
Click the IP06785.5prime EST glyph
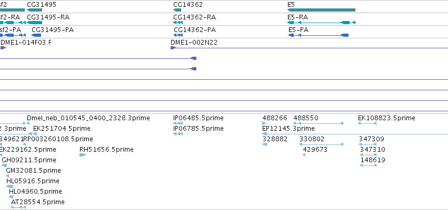178,134
